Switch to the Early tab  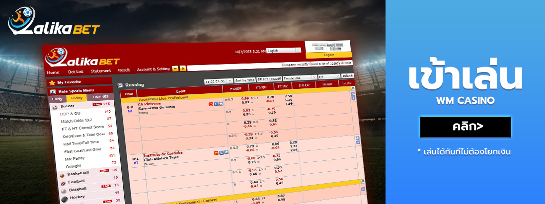57,98
